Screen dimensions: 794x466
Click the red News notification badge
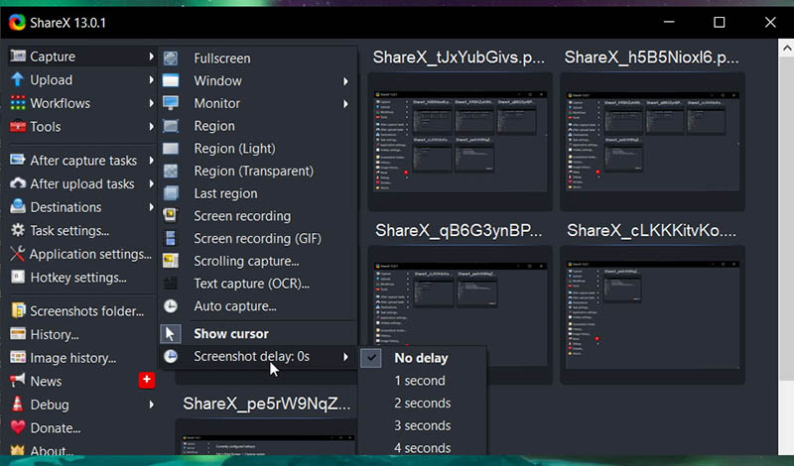pyautogui.click(x=147, y=380)
